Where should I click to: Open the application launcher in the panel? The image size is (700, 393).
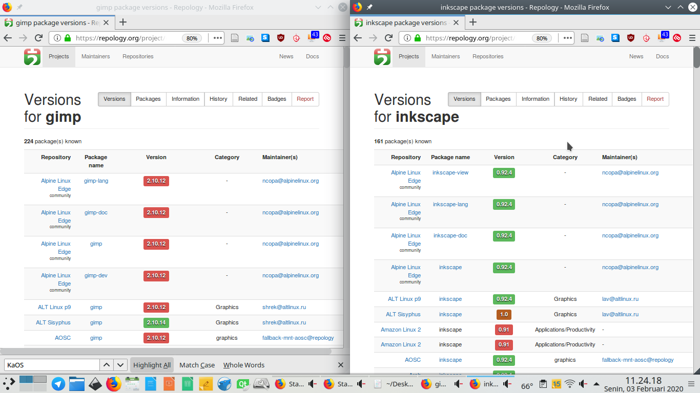(x=9, y=384)
